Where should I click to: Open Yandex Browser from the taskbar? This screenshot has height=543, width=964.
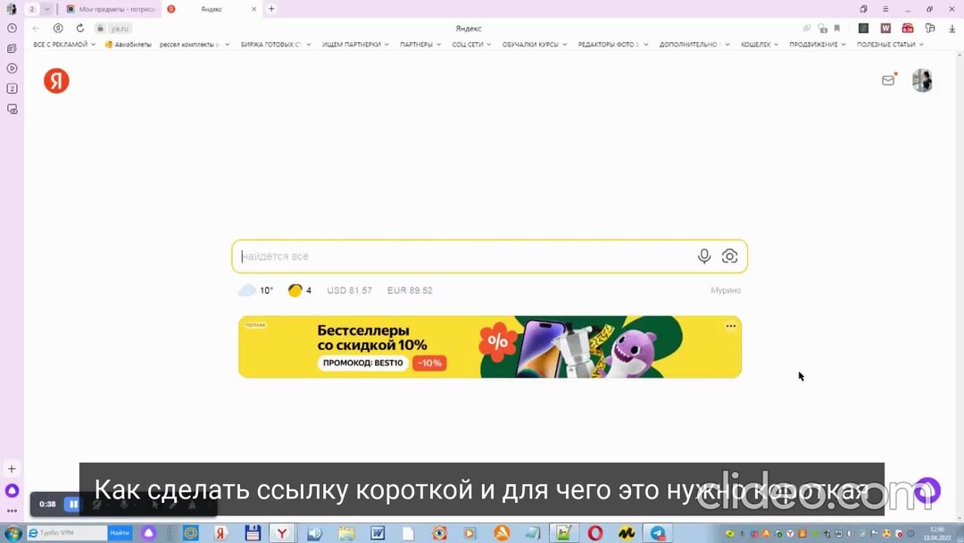(282, 533)
